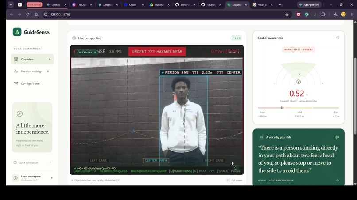Image resolution: width=357 pixels, height=200 pixels.
Task: Click the Live perspective camera icon
Action: pyautogui.click(x=74, y=38)
